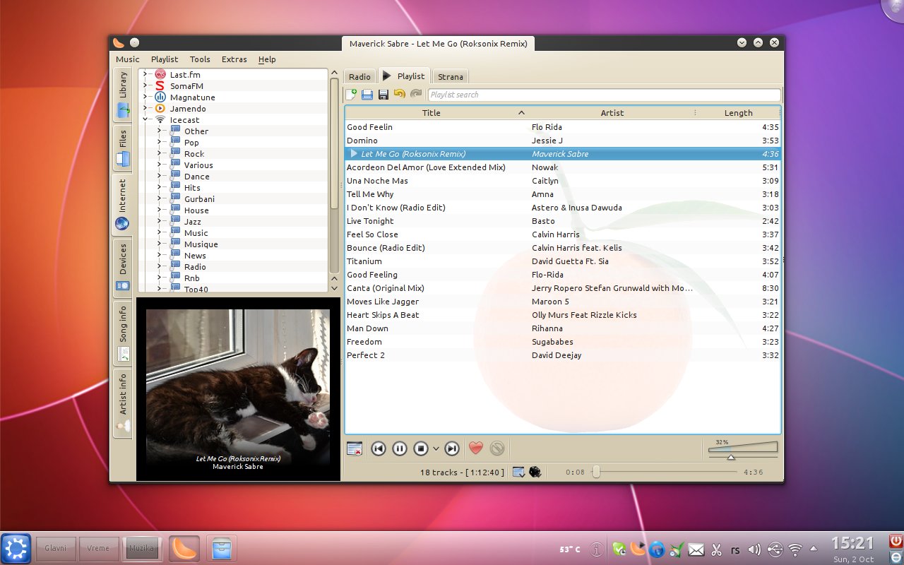
Task: Skip to the next track
Action: (452, 448)
